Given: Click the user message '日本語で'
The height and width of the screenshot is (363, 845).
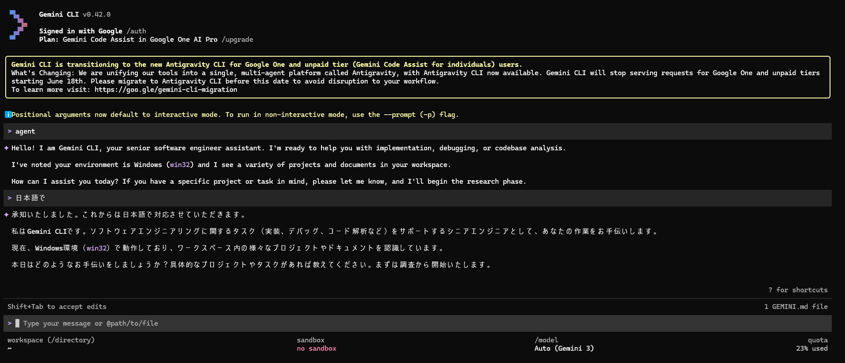Looking at the screenshot, I should click(30, 198).
